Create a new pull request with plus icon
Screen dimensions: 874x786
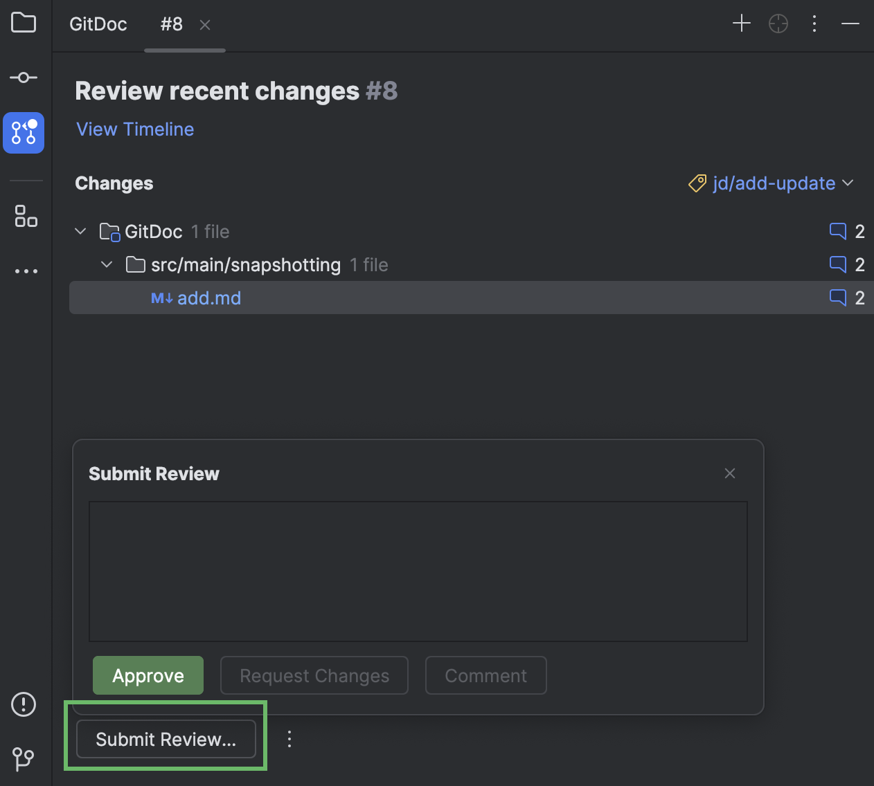741,23
